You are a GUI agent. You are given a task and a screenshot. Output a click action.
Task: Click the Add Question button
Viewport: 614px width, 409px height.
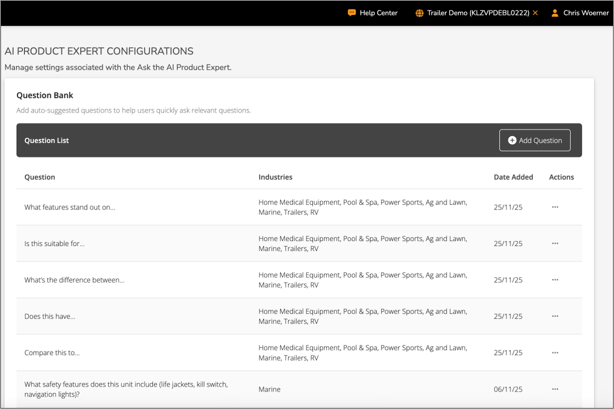pos(534,140)
